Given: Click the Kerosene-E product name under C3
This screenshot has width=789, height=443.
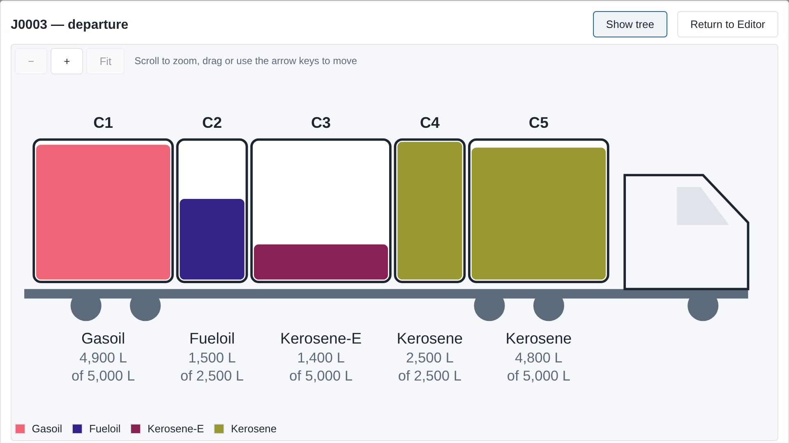Looking at the screenshot, I should click(321, 339).
